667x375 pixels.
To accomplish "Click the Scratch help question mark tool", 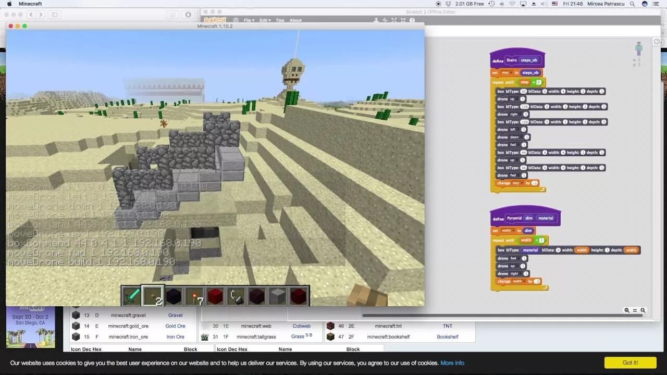I will click(x=412, y=20).
